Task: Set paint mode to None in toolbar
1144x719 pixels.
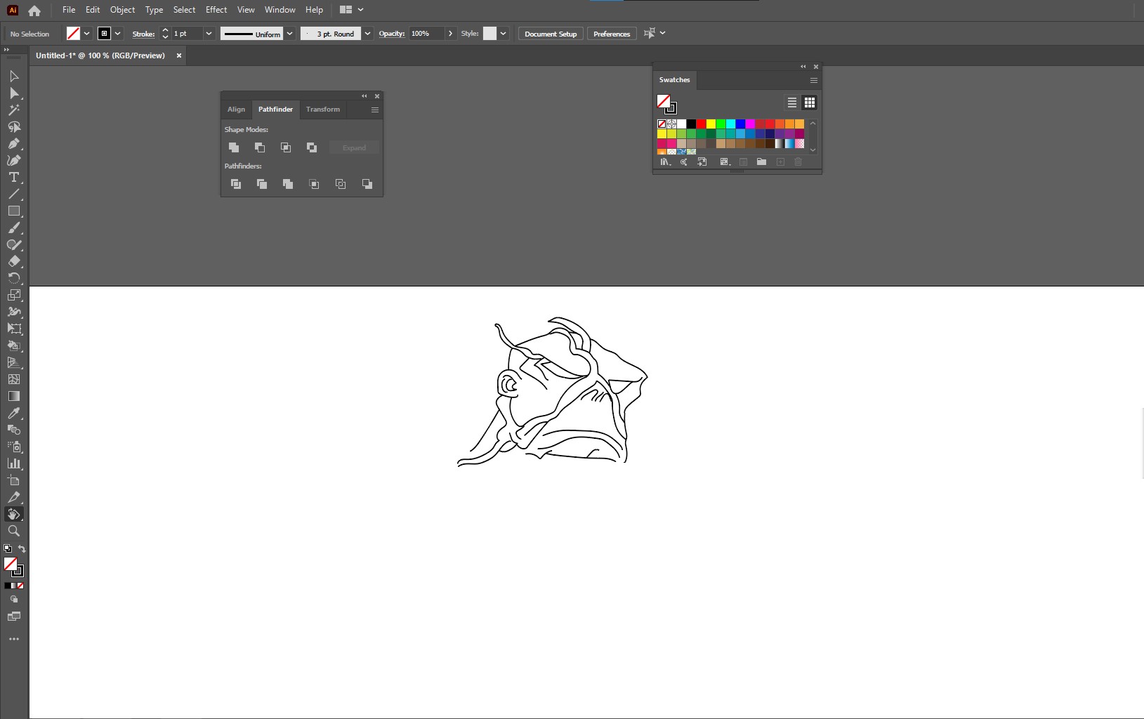Action: click(21, 586)
